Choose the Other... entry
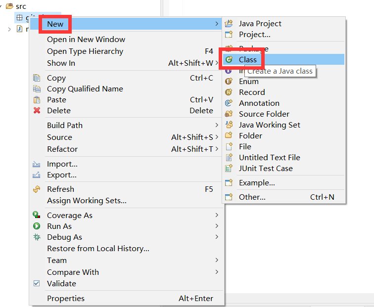374x307 pixels. click(x=283, y=197)
